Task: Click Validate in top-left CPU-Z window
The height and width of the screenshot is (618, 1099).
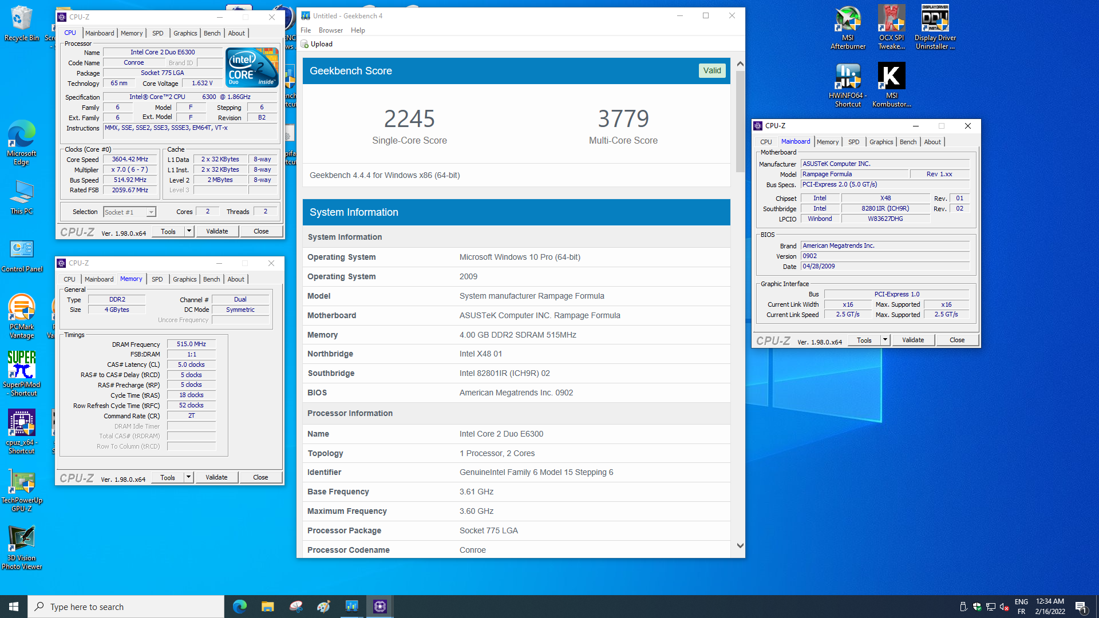Action: tap(217, 231)
